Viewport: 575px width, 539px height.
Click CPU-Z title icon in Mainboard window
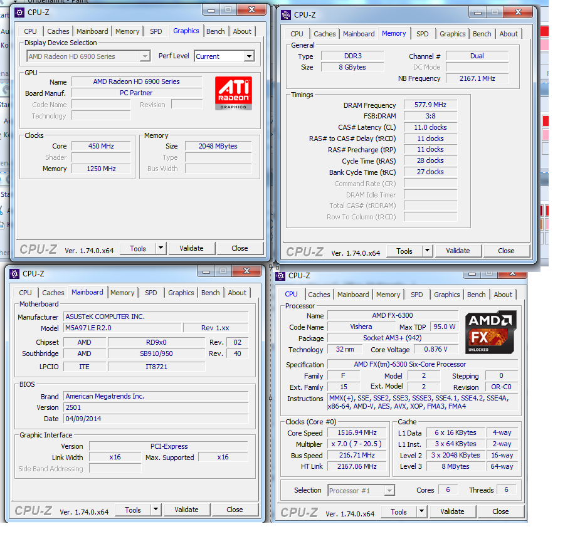[15, 274]
